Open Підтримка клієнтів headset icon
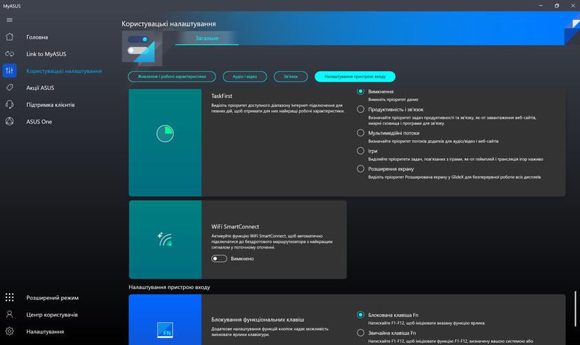This screenshot has height=345, width=580. (x=10, y=105)
